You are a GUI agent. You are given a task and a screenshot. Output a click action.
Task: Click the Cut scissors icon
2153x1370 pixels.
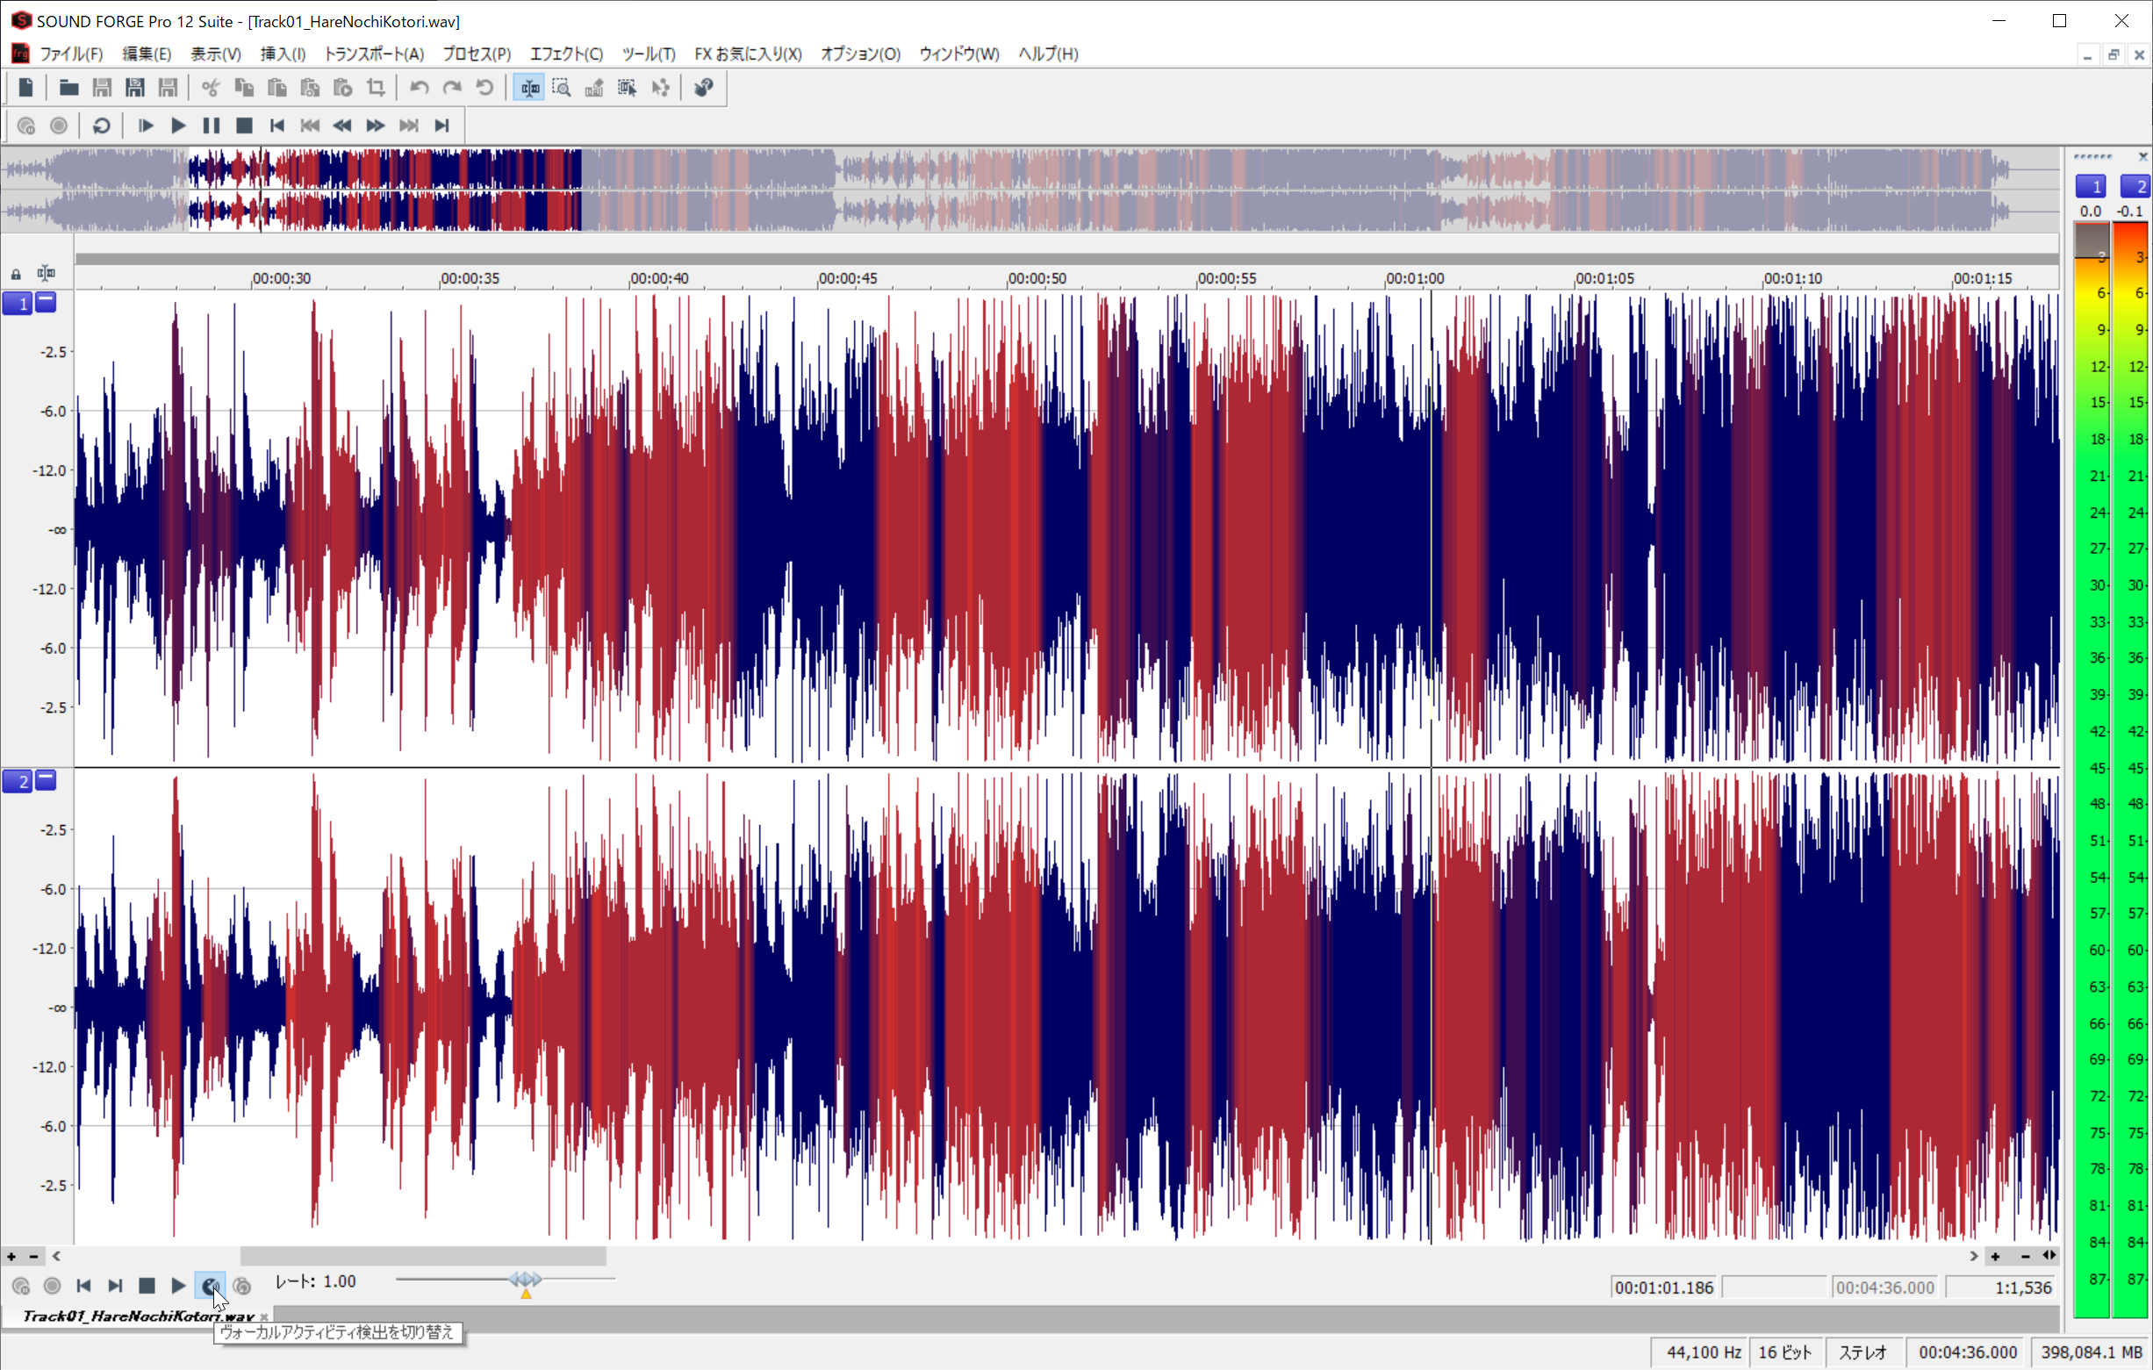pos(210,88)
